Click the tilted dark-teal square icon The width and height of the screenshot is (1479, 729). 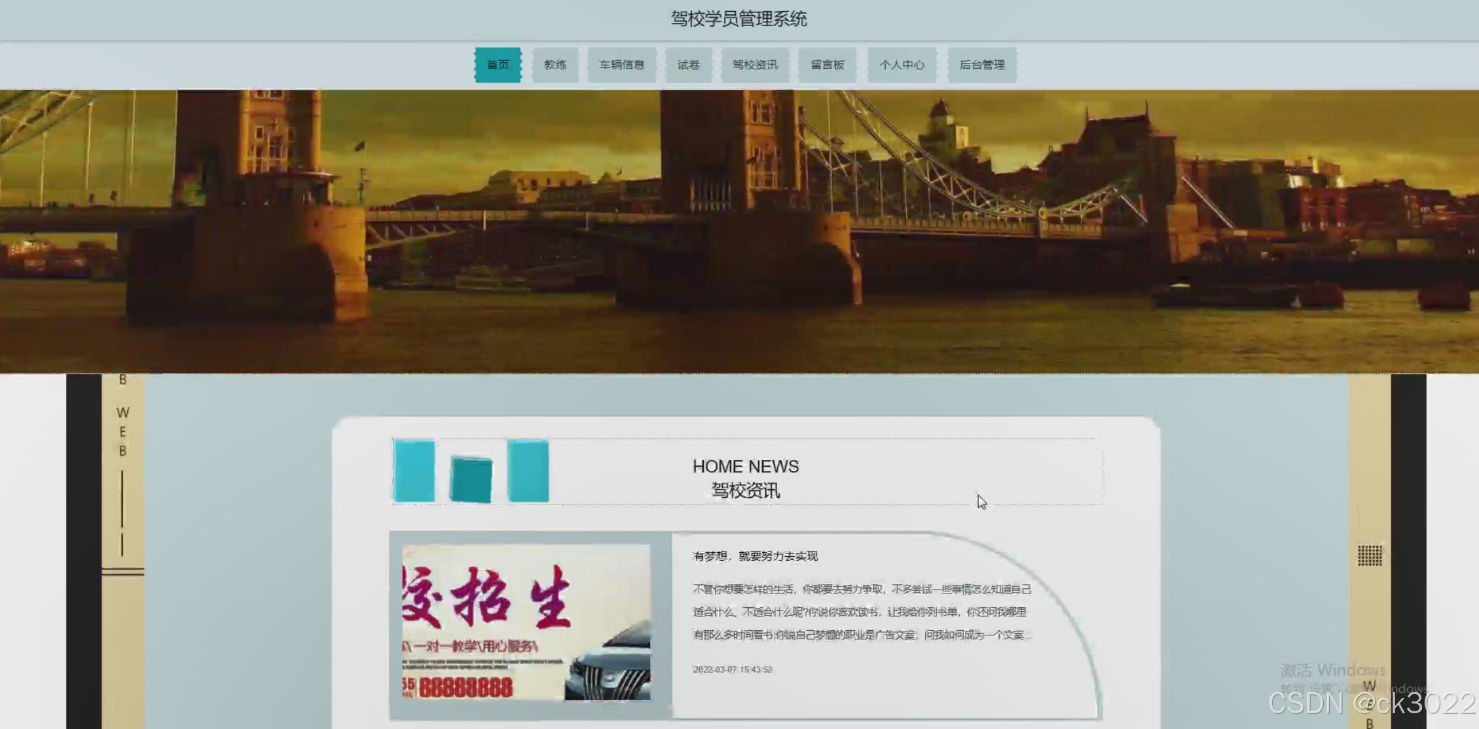click(x=471, y=479)
